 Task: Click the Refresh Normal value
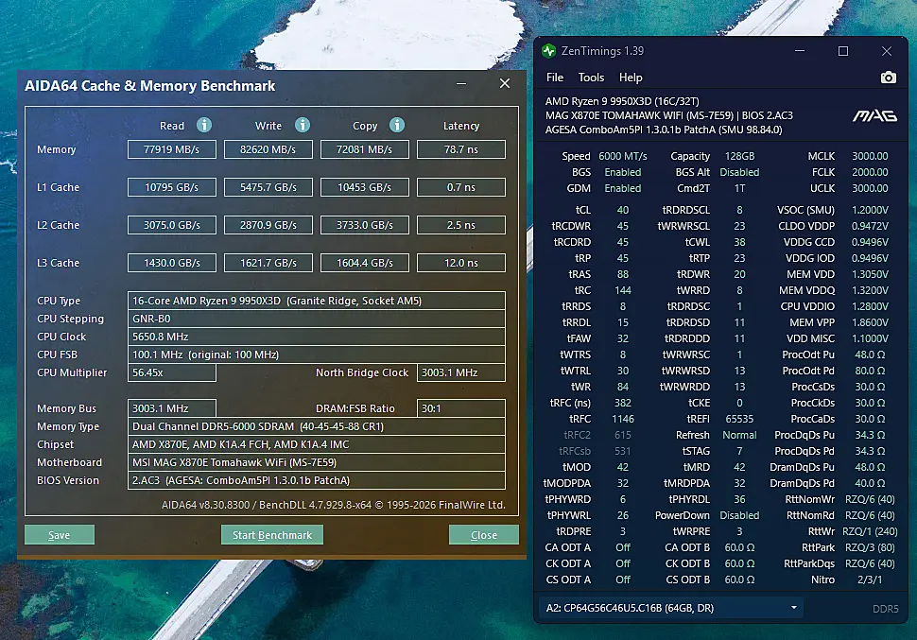click(739, 435)
